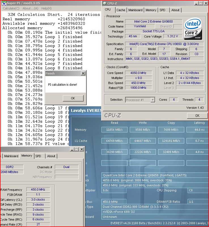Click the EVEREST memory type DDR2-900 SDRAM field

tap(155, 207)
